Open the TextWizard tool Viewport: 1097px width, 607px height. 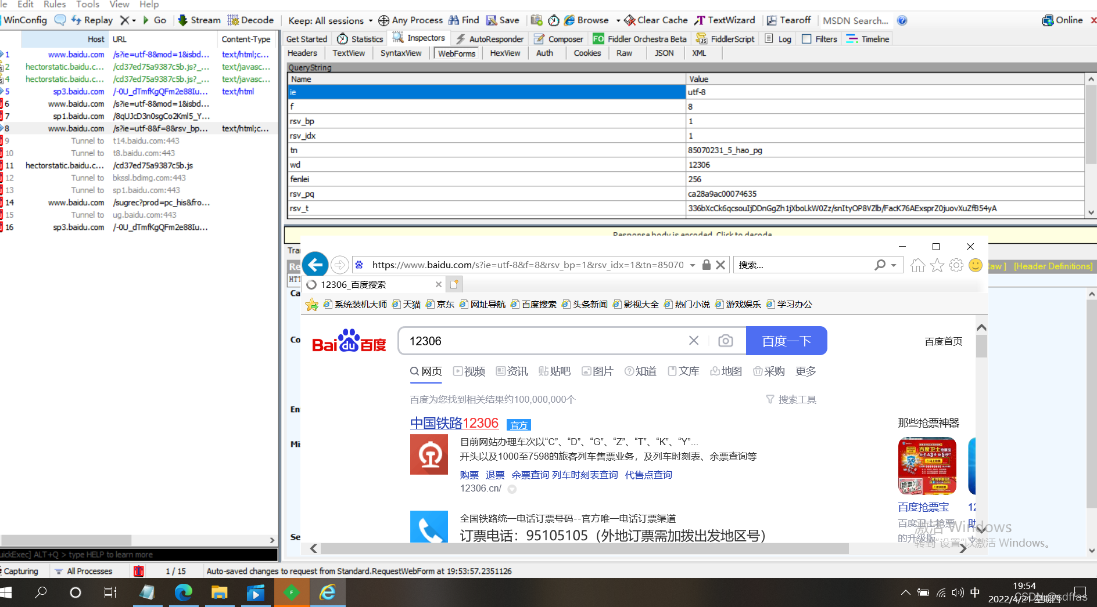tap(725, 20)
